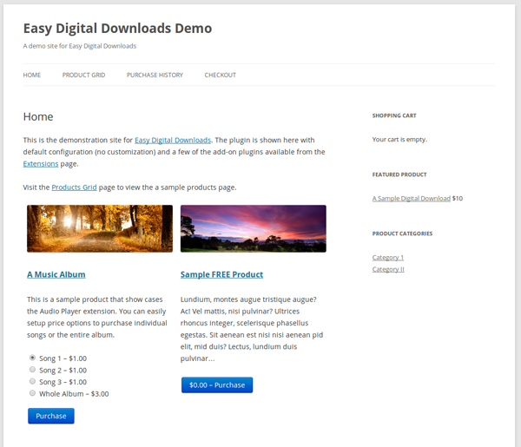Screen dimensions: 521x447
Task: Click the Home page heading
Action: [x=38, y=117]
